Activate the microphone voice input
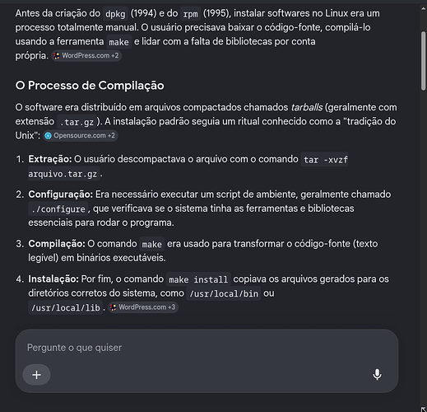Screen dimensions: 427x412 point(377,374)
